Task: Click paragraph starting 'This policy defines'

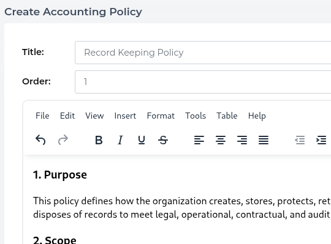Action: (182, 207)
